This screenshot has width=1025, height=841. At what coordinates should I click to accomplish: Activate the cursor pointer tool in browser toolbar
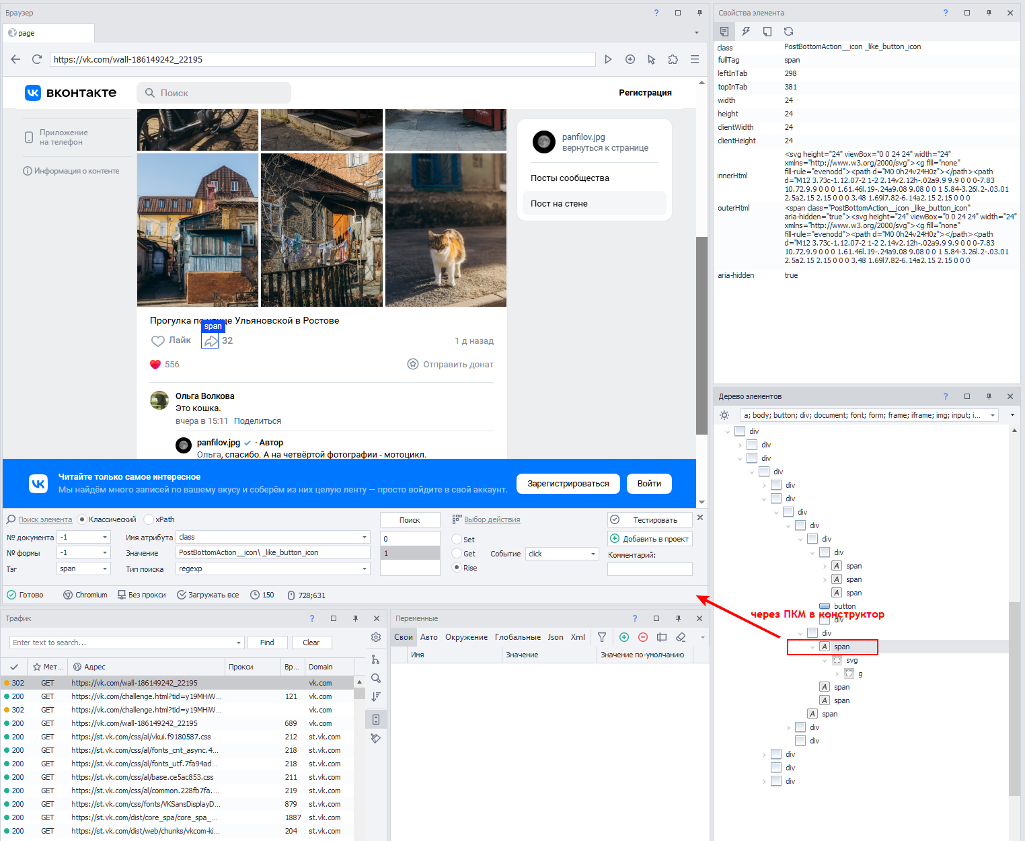tap(651, 59)
